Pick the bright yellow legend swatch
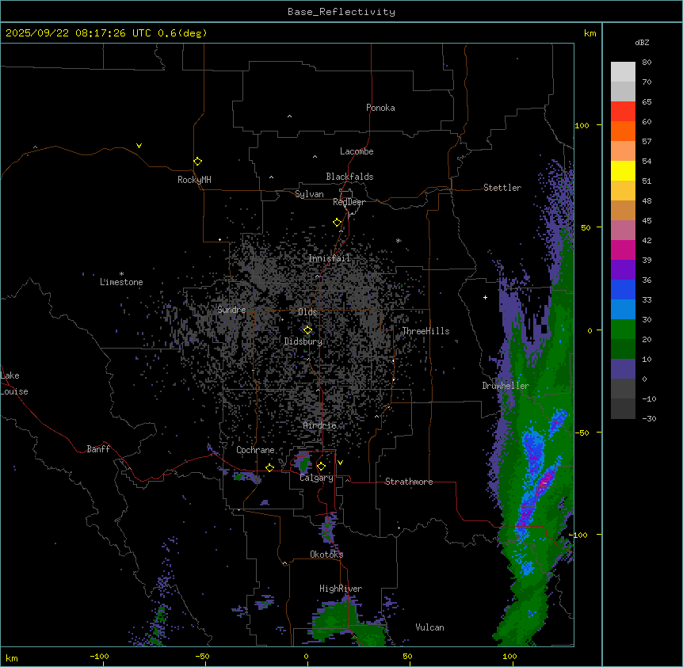 click(623, 170)
